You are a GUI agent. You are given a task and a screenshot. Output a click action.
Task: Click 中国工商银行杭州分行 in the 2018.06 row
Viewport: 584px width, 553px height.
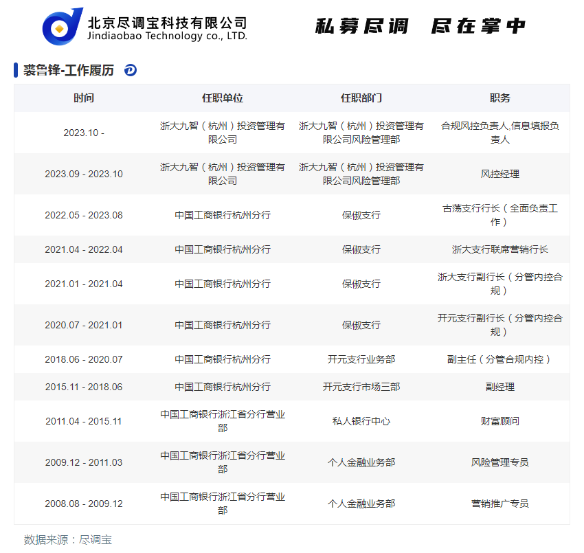223,359
